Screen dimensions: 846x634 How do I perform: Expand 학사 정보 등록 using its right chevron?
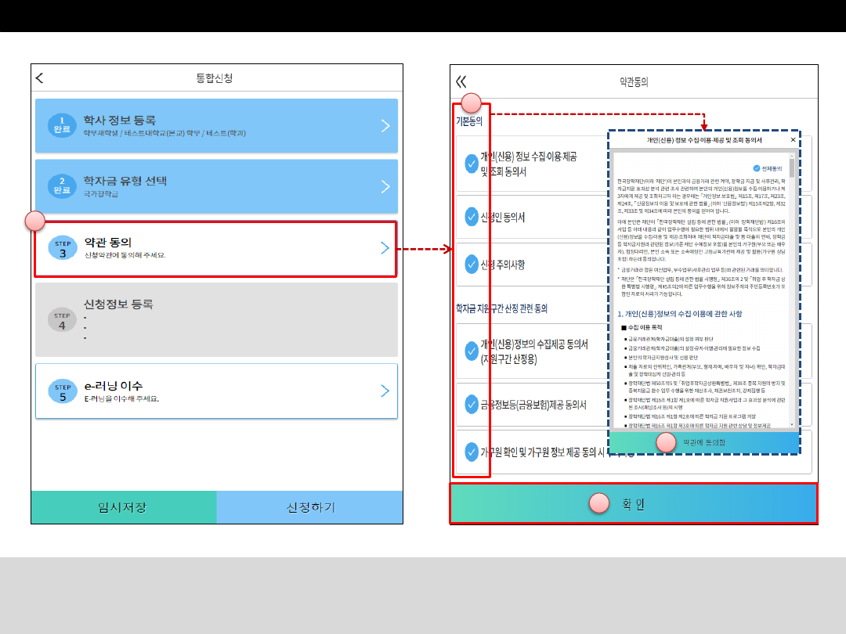(x=385, y=125)
